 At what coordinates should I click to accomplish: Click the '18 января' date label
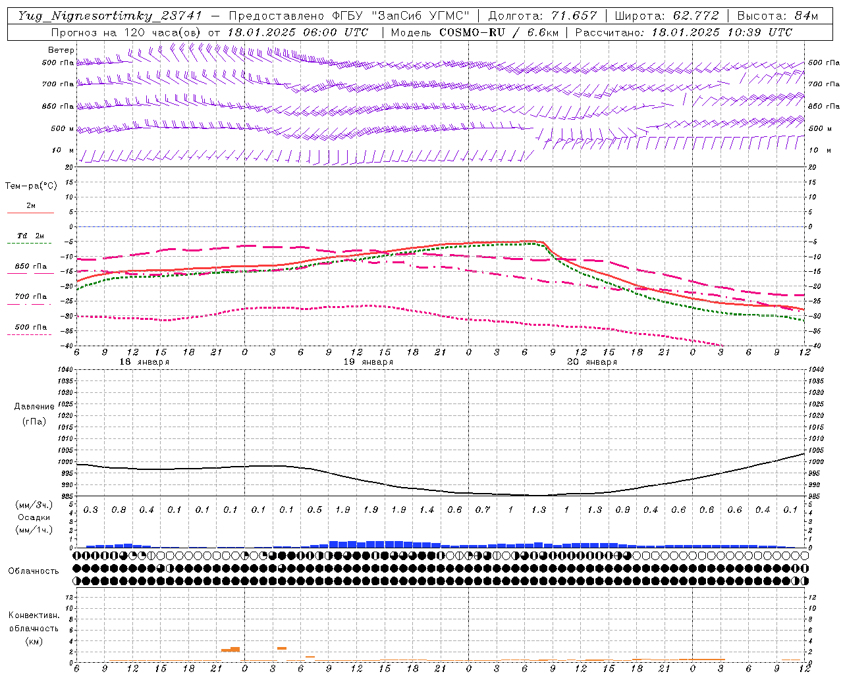click(x=144, y=362)
